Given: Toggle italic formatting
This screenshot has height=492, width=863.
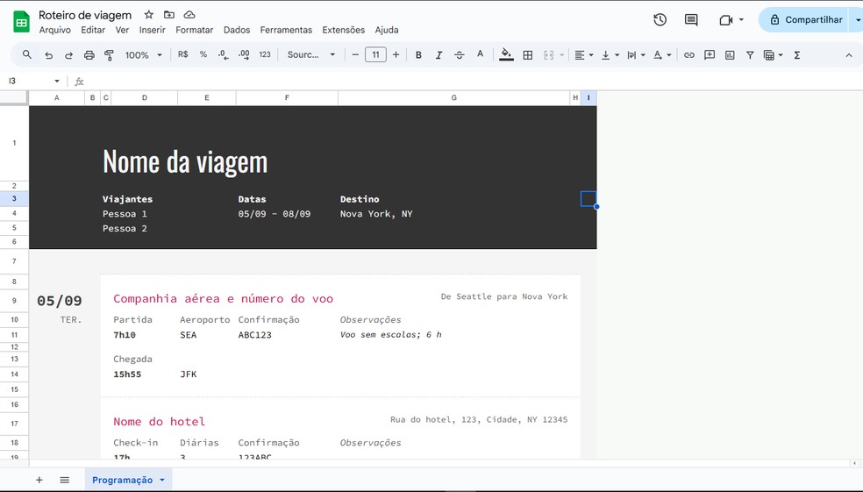Looking at the screenshot, I should click(439, 55).
